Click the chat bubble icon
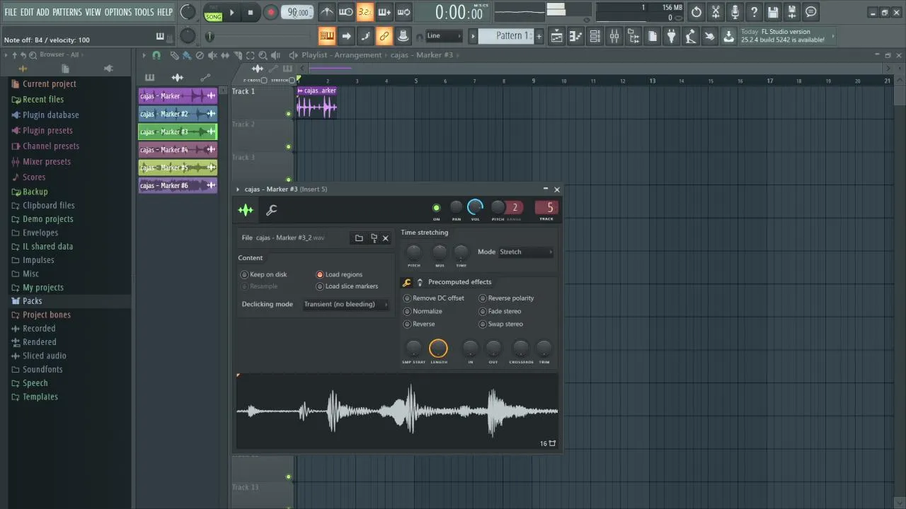Image resolution: width=906 pixels, height=509 pixels. [x=811, y=12]
